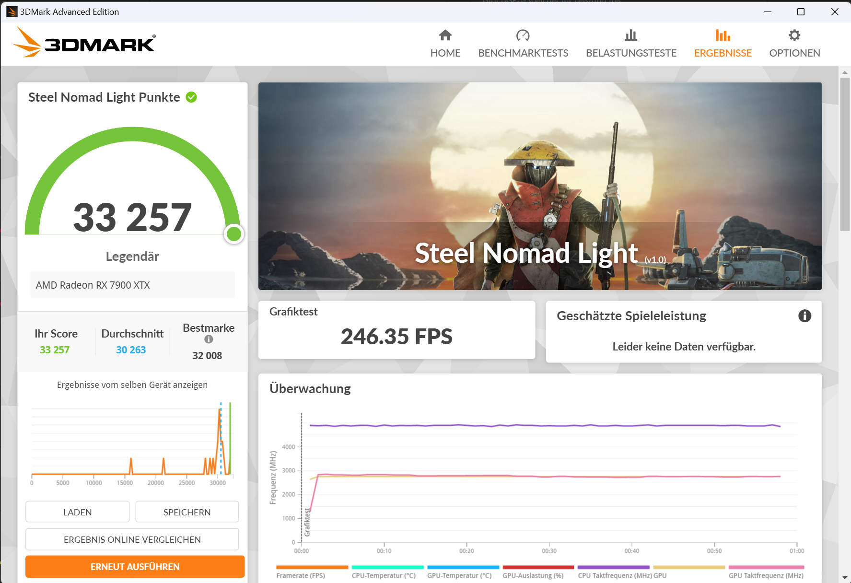851x583 pixels.
Task: Open the OPTIONEN tab
Action: (x=794, y=44)
